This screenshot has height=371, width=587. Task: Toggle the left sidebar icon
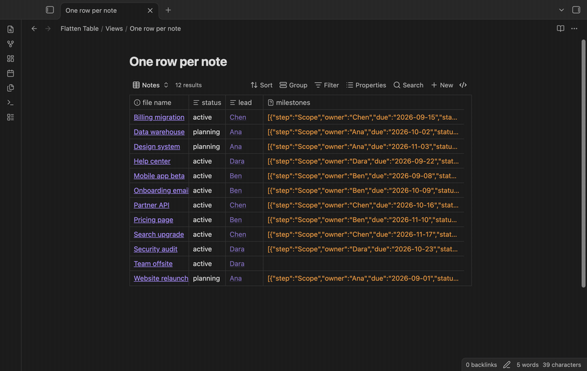pyautogui.click(x=50, y=10)
